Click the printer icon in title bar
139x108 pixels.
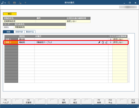click(x=15, y=3)
